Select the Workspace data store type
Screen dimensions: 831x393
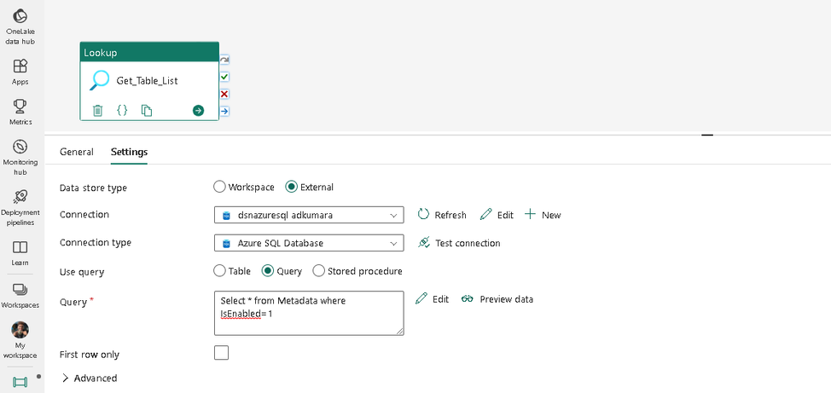[x=219, y=187]
